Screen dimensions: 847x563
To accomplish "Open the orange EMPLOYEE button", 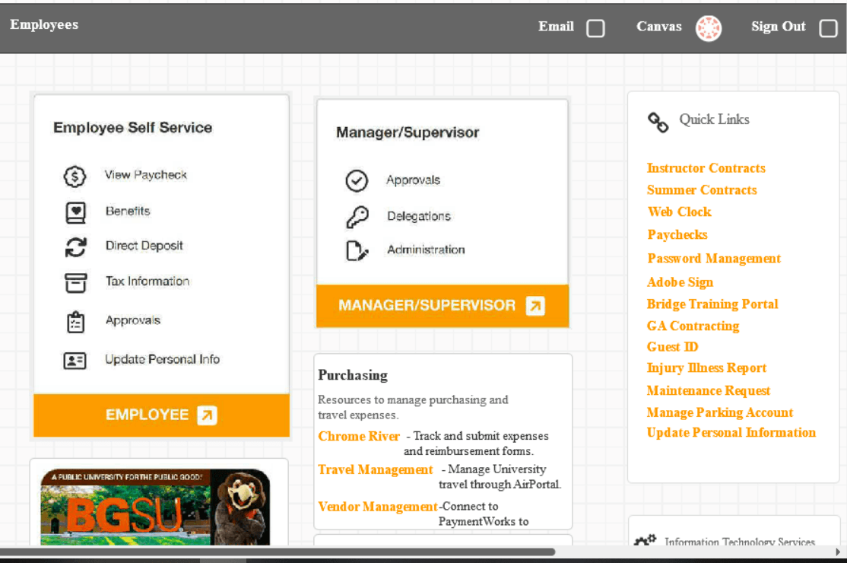I will pos(161,415).
